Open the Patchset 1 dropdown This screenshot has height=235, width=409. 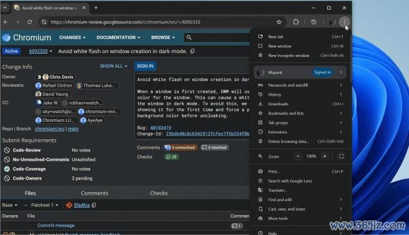(x=45, y=205)
